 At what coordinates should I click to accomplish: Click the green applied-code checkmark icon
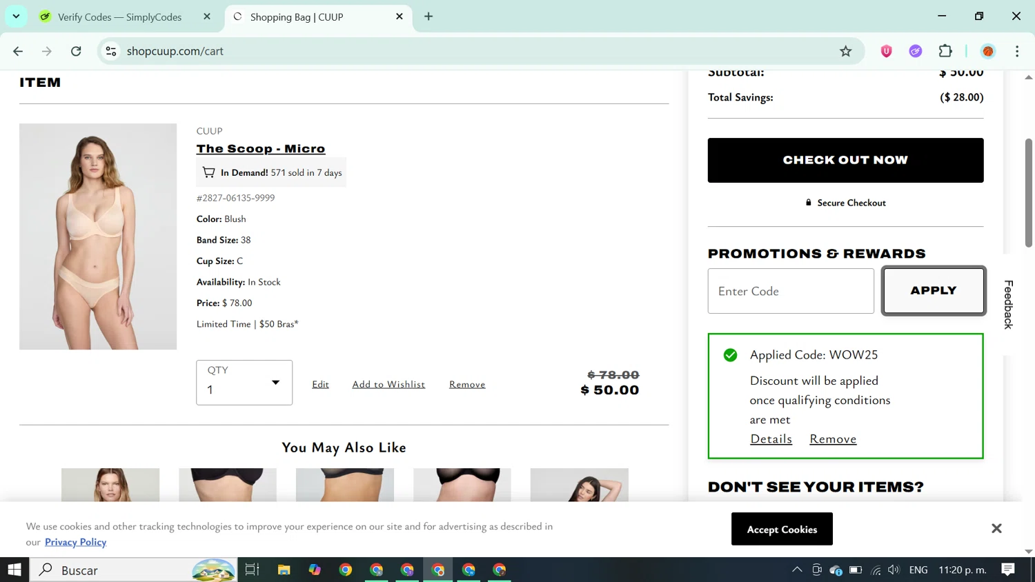click(730, 355)
